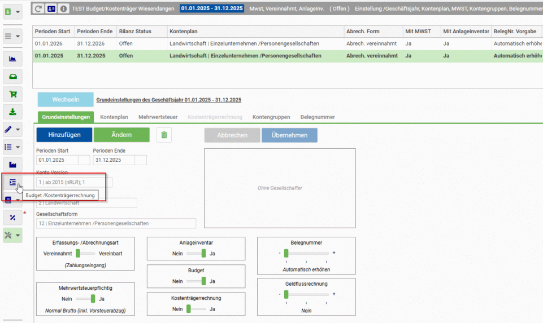Expand the pencil edit dropdown in sidebar
Screen dimensions: 543x323
pos(13,130)
